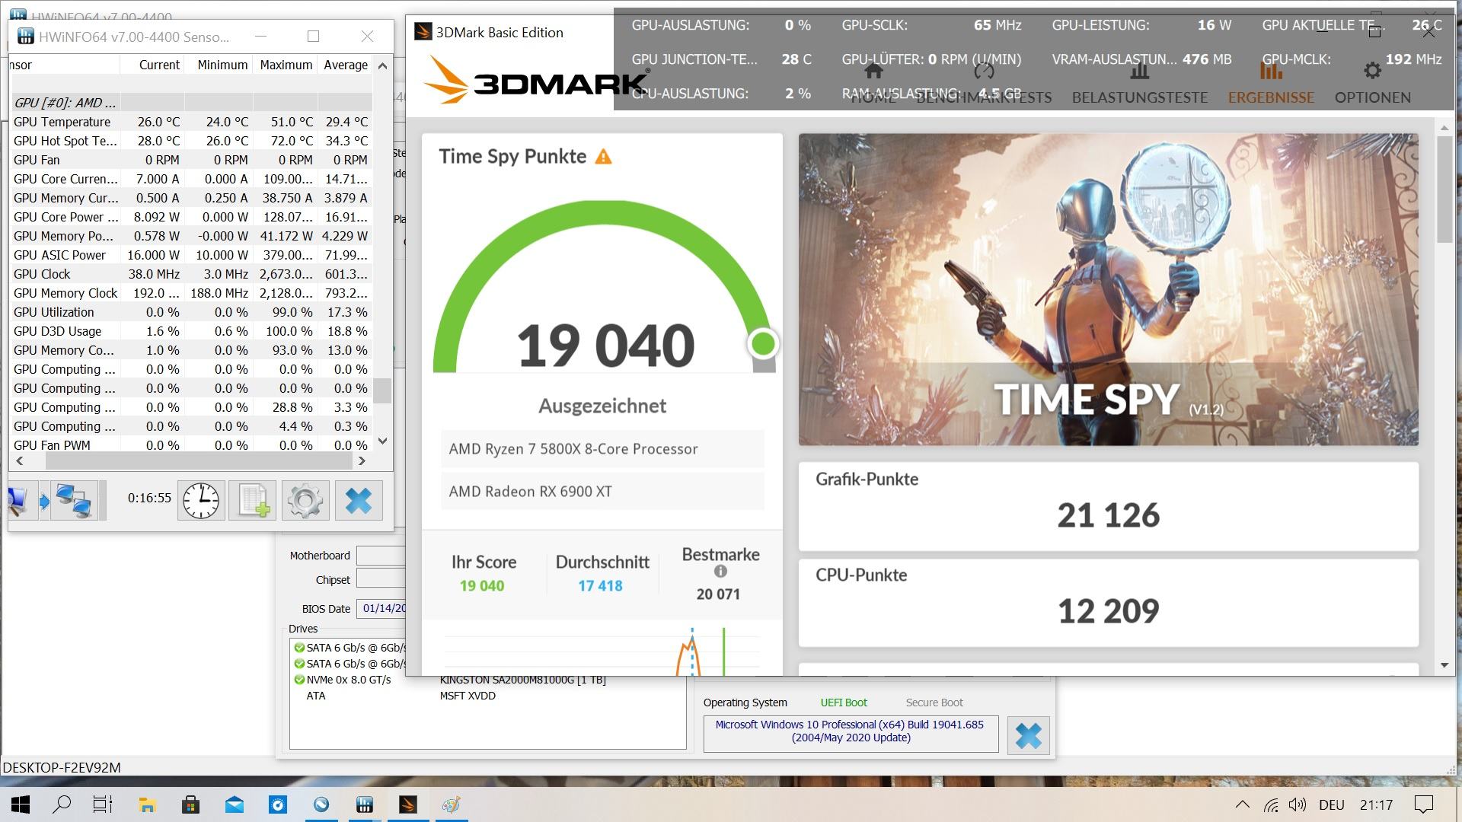The height and width of the screenshot is (822, 1462).
Task: Click the HWiNFO network monitors button
Action: 74,500
